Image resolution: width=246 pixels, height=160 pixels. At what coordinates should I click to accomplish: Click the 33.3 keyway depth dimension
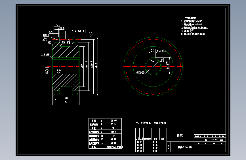coord(167,65)
